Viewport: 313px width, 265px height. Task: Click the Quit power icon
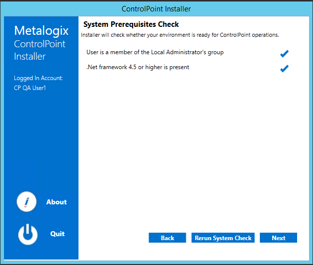click(28, 234)
